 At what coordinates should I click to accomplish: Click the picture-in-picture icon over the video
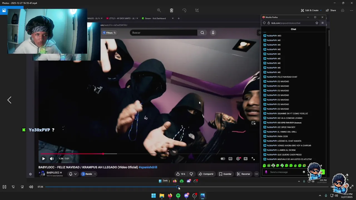(253, 123)
